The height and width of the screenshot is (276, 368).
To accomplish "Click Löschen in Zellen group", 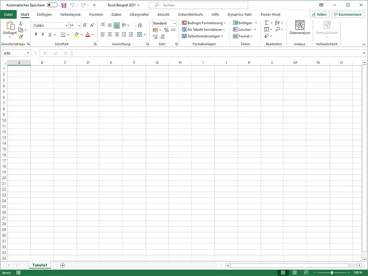I will pos(244,29).
